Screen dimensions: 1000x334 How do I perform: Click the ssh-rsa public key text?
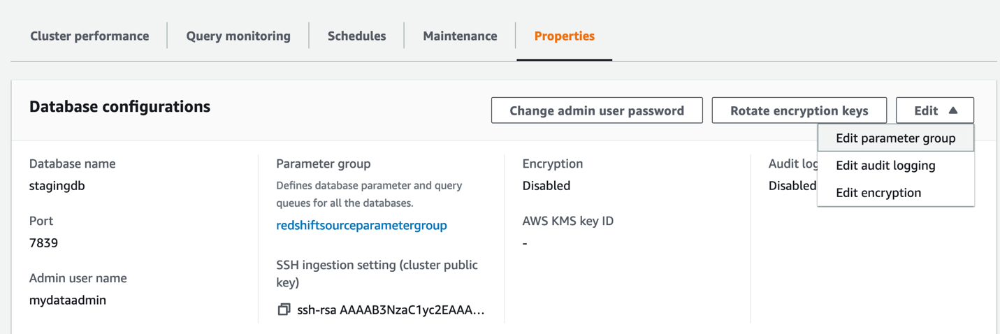(391, 310)
